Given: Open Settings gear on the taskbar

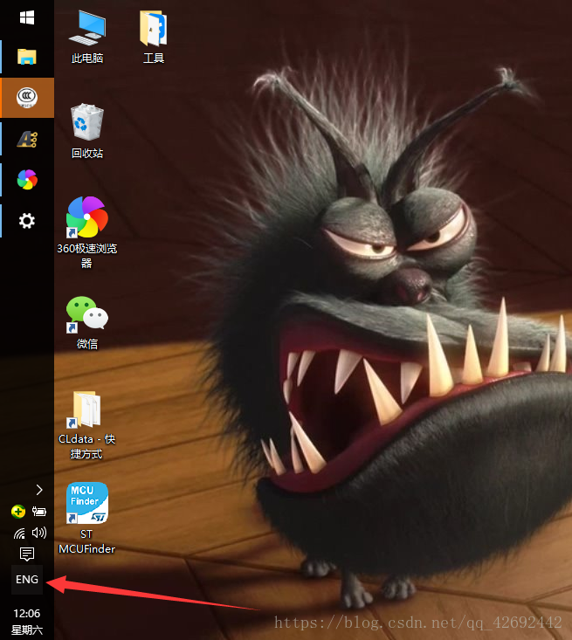Looking at the screenshot, I should tap(27, 221).
